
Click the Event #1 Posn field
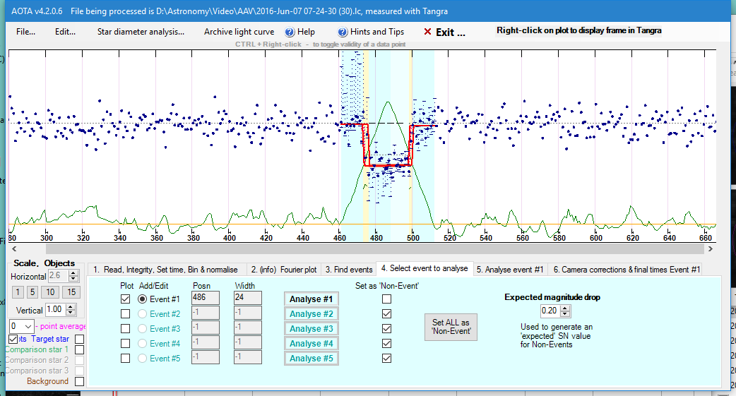point(206,297)
